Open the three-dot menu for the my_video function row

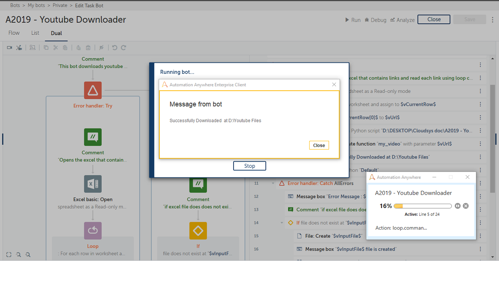tap(480, 144)
